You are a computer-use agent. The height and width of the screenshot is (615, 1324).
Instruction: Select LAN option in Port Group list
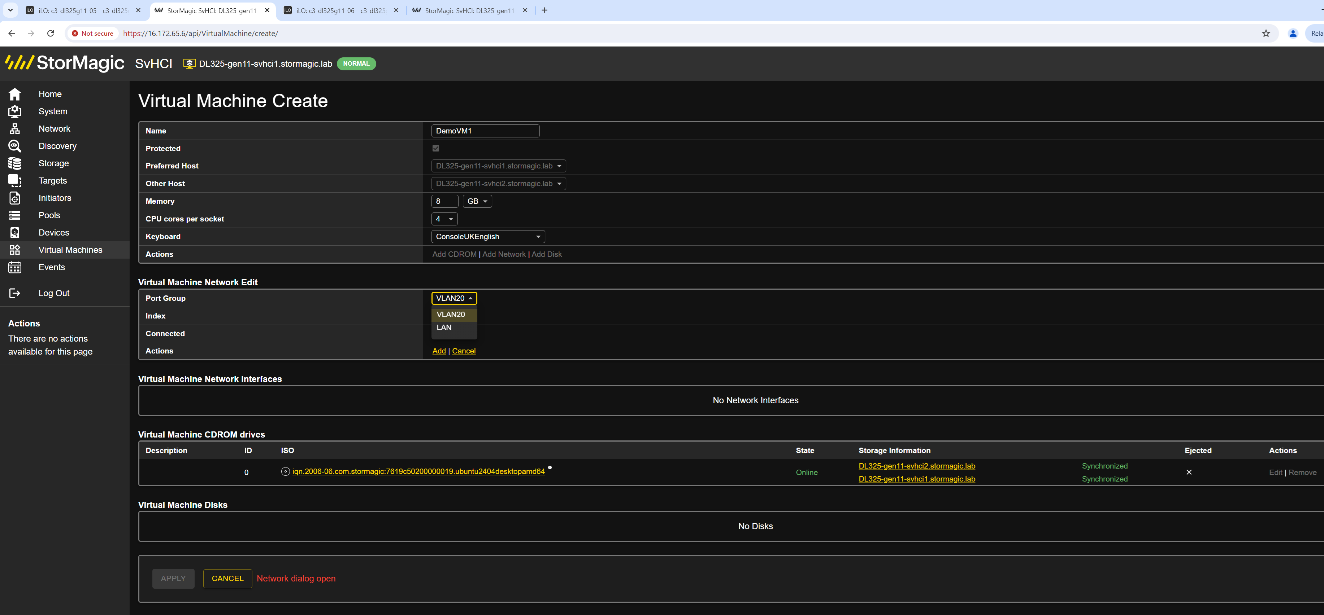click(454, 328)
